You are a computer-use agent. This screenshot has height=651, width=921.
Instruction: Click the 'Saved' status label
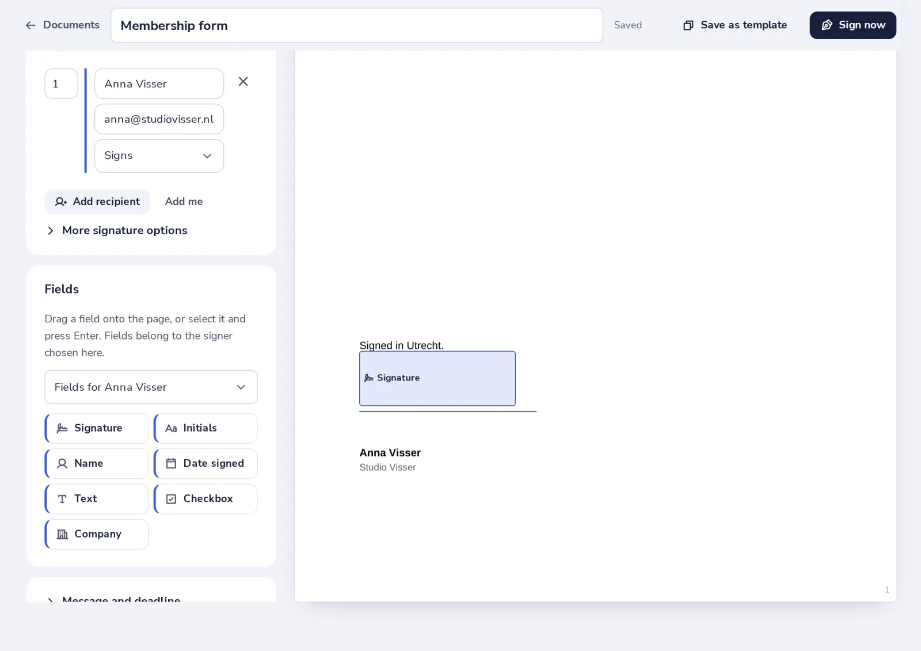627,25
